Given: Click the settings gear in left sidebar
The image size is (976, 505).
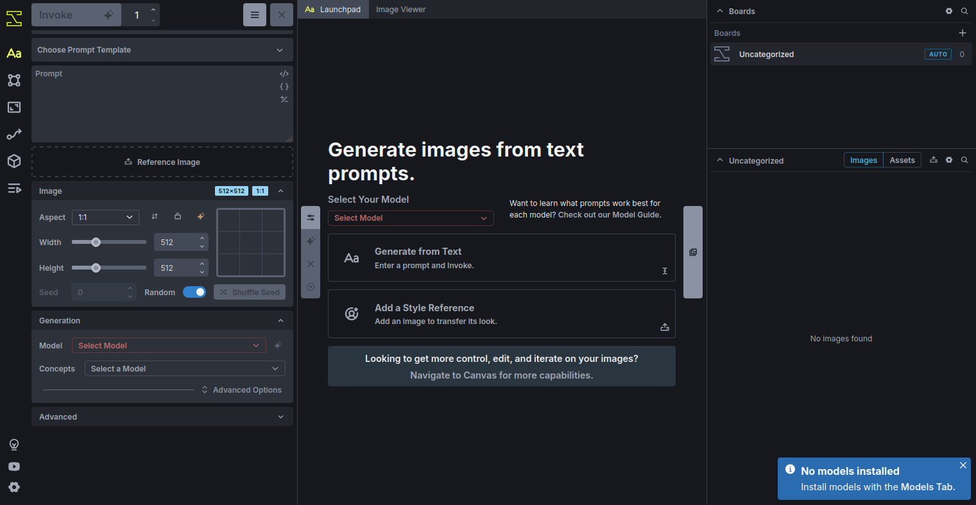Looking at the screenshot, I should click(x=14, y=487).
